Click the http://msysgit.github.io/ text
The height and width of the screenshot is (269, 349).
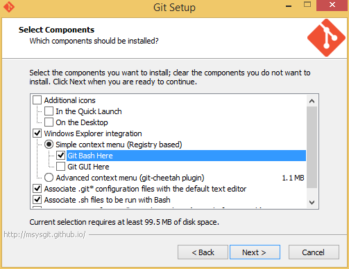(44, 234)
